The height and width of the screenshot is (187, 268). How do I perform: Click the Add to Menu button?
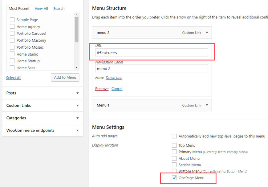pyautogui.click(x=65, y=77)
